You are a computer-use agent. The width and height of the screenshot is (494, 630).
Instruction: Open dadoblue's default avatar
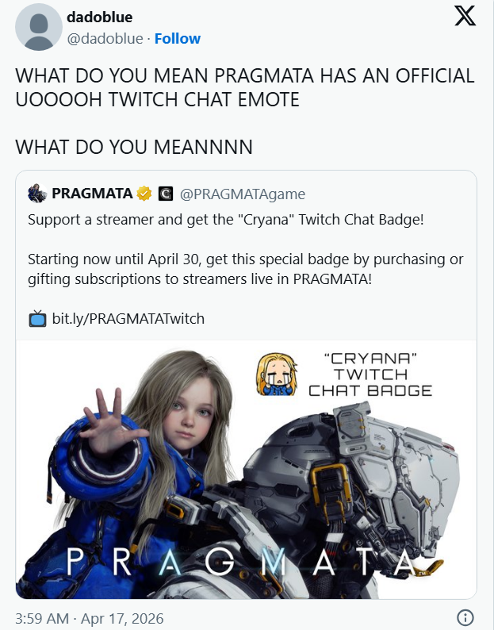coord(39,27)
